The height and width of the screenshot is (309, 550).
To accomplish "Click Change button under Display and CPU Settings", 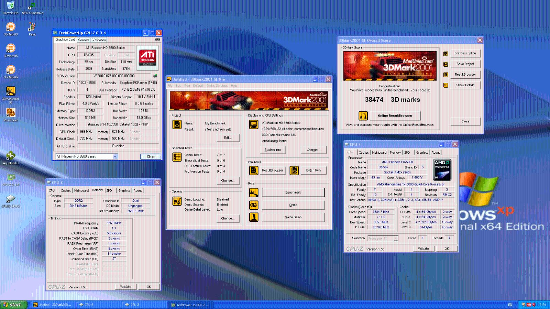I will coord(313,150).
